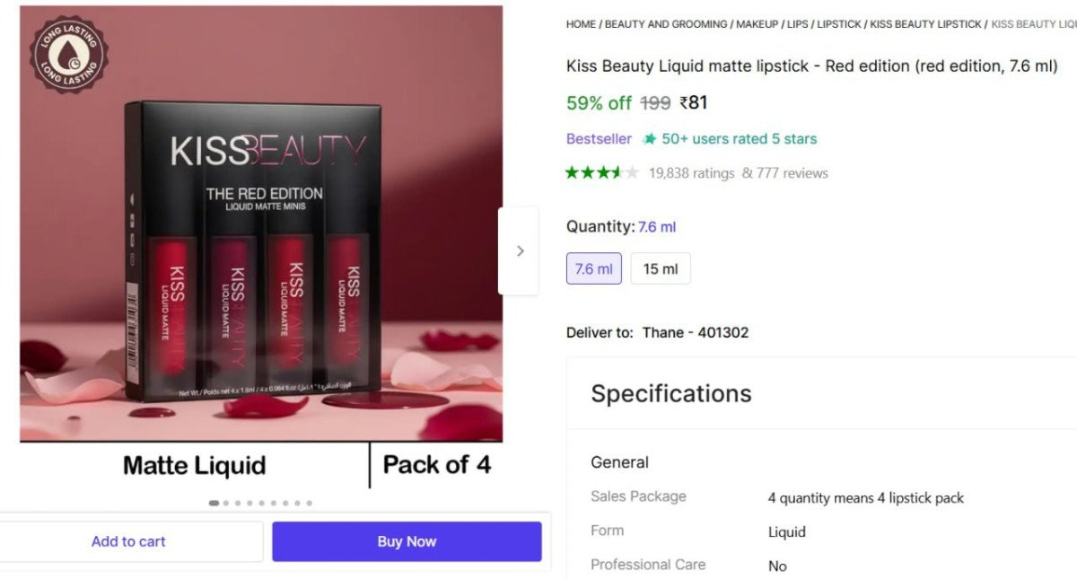Go to BEAUTY AND GROOMING breadcrumb
Image resolution: width=1077 pixels, height=579 pixels.
coord(666,24)
